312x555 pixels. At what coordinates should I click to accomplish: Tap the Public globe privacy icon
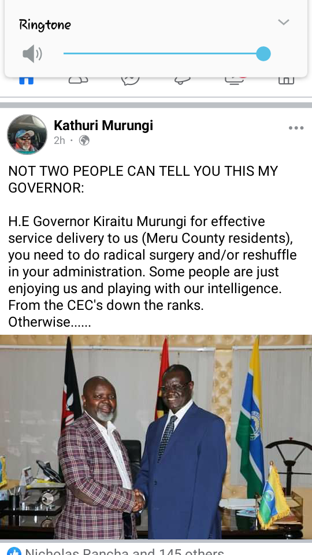[84, 140]
